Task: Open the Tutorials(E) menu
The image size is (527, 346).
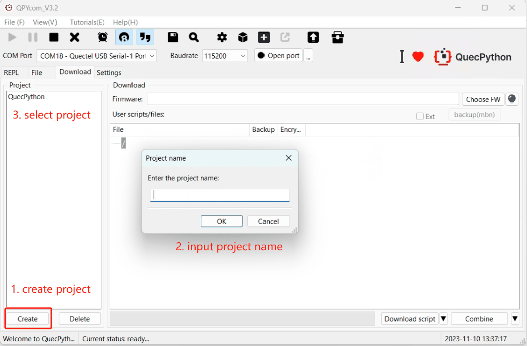Action: point(87,22)
